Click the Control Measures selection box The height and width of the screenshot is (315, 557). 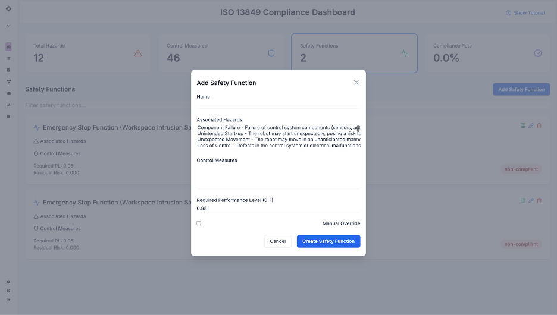[x=278, y=177]
